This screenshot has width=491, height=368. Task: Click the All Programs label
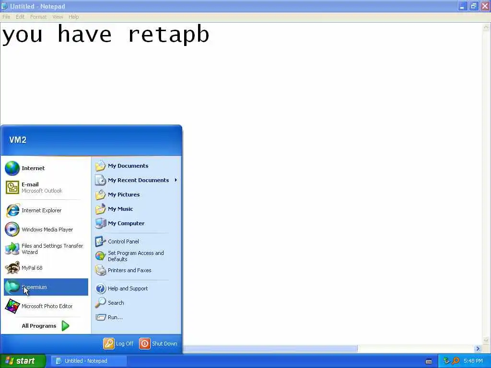coord(39,326)
